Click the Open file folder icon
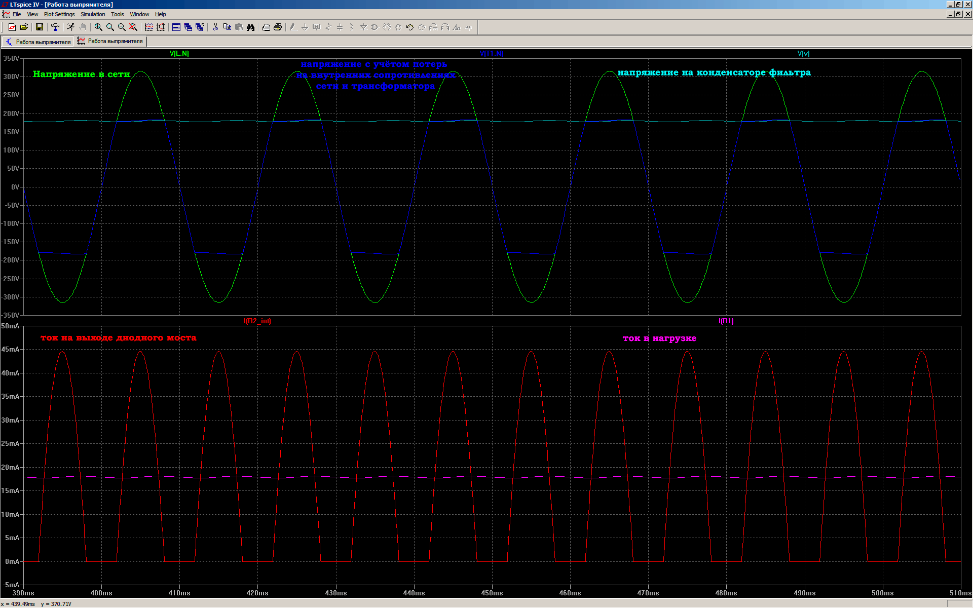973x608 pixels. click(x=24, y=27)
